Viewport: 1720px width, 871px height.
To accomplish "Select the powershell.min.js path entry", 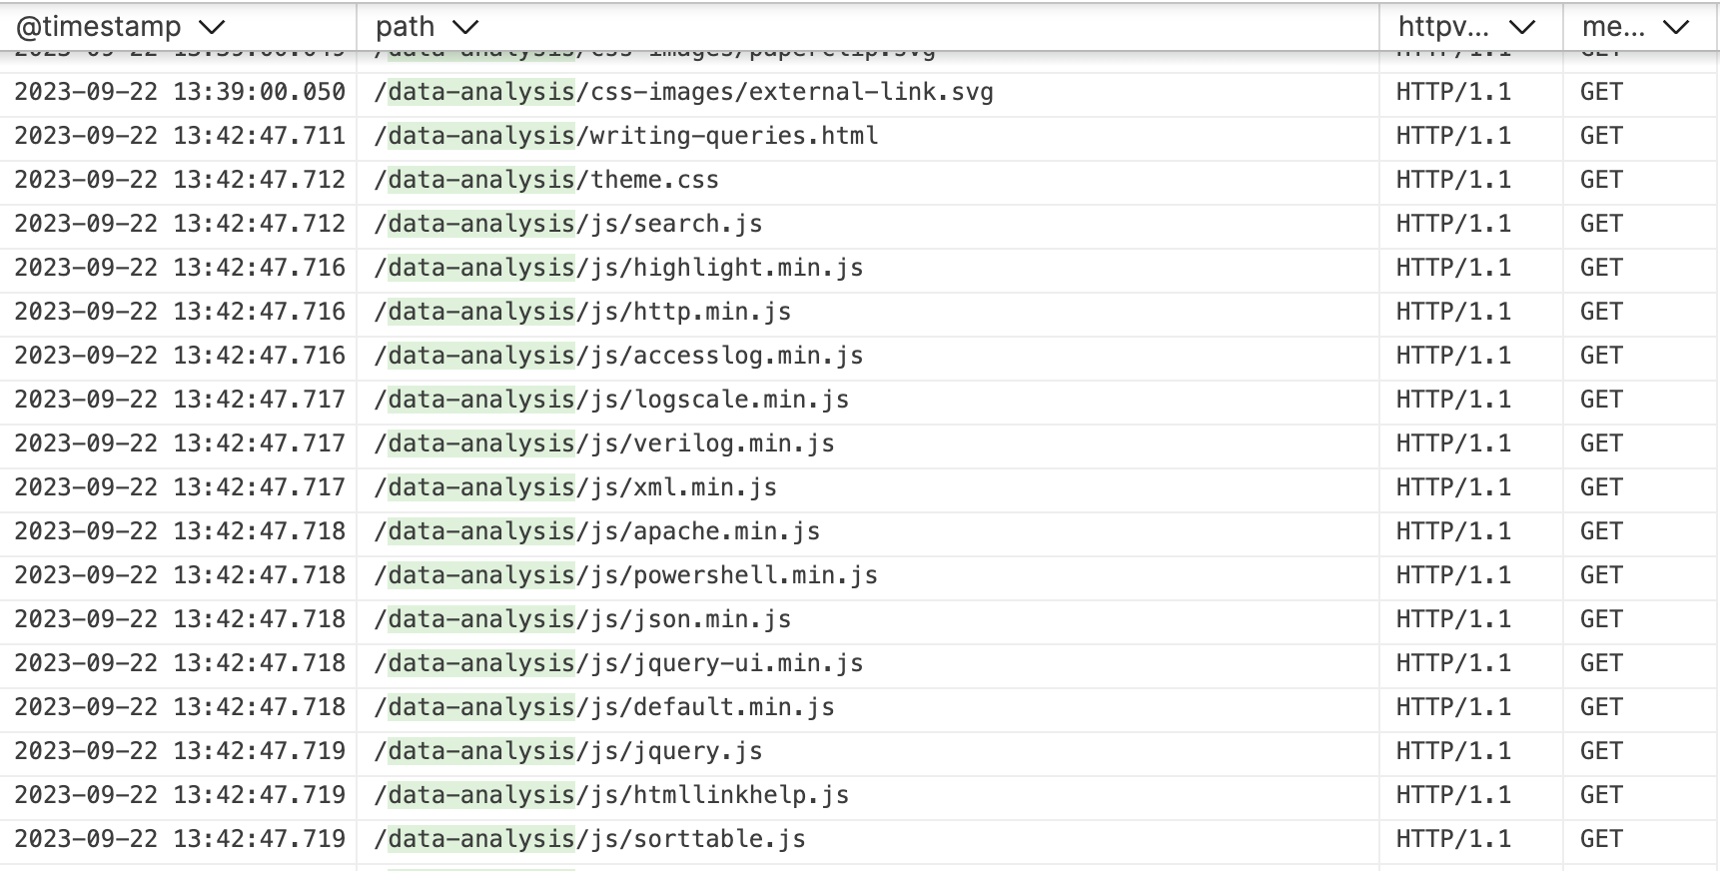I will pos(626,575).
